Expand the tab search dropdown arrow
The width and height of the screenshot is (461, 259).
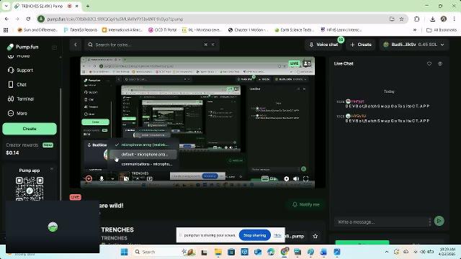pyautogui.click(x=6, y=6)
